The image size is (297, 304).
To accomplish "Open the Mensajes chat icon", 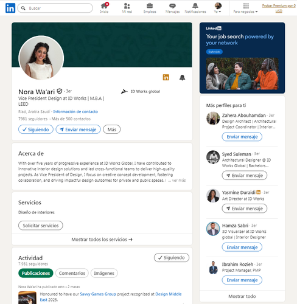I will pyautogui.click(x=172, y=8).
